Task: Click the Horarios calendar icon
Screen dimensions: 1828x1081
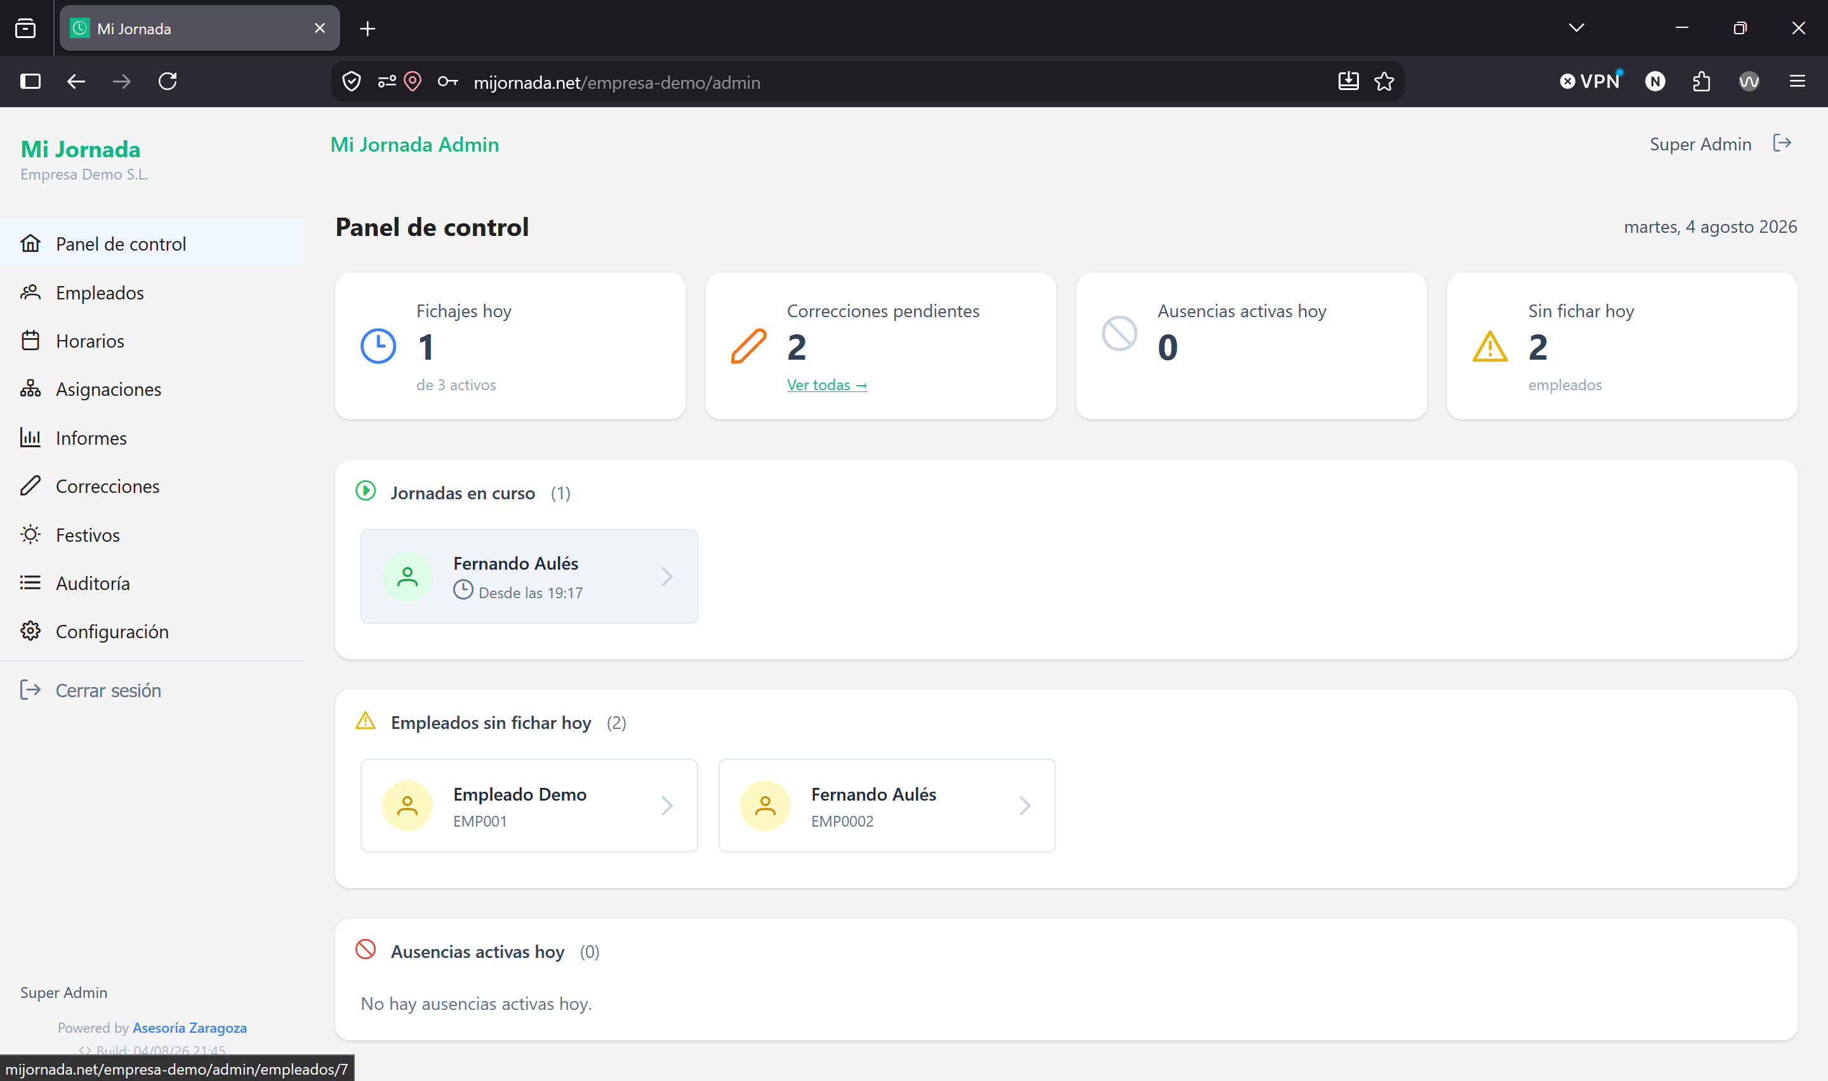Action: point(30,340)
